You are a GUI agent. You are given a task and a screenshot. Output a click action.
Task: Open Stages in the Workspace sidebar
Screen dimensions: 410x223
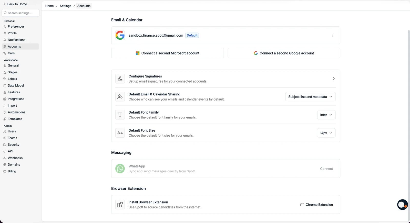pyautogui.click(x=20, y=72)
